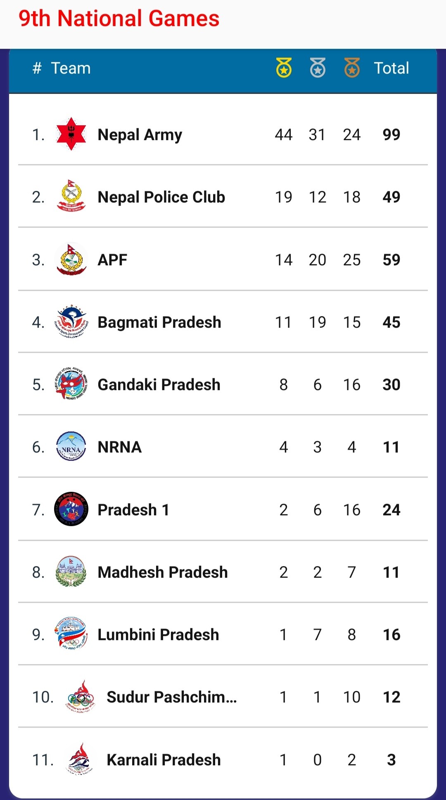
Task: Tap the Nepal Police Club emblem
Action: coord(71,196)
